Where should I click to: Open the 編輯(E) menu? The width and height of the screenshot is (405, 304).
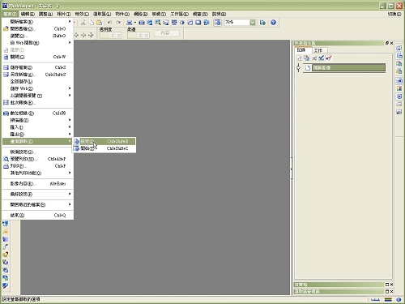pyautogui.click(x=28, y=14)
